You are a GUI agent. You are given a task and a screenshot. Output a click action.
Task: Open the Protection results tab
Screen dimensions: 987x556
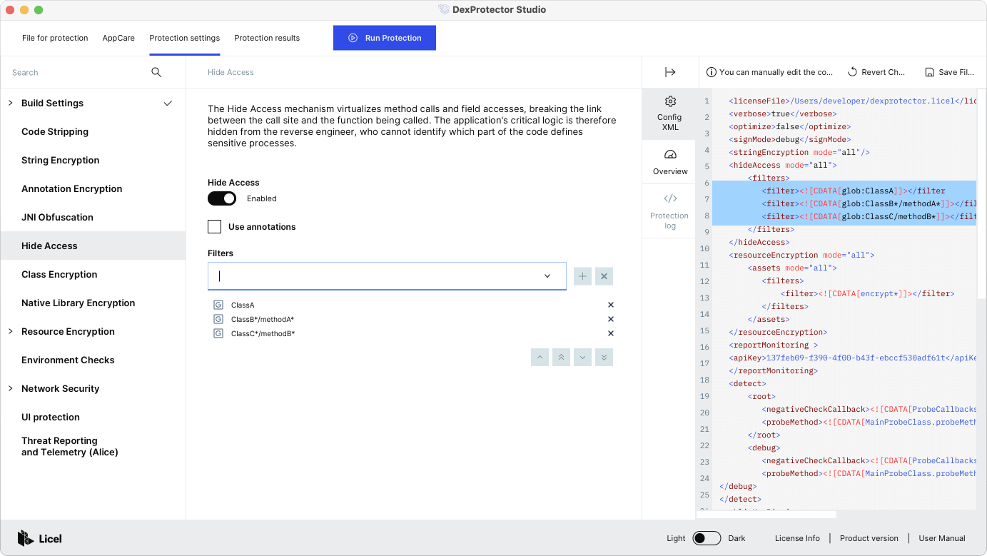tap(267, 38)
